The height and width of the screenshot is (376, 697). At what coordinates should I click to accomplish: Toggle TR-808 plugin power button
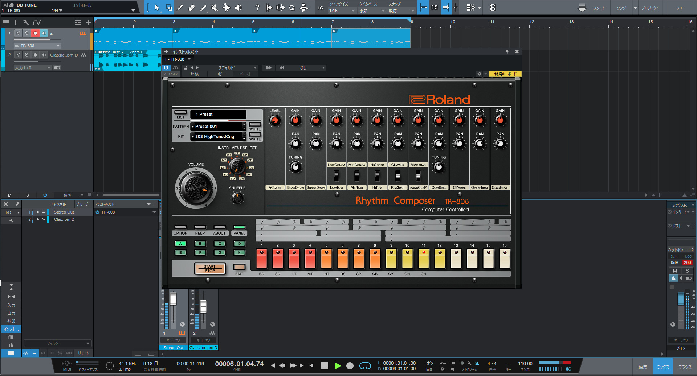(166, 68)
